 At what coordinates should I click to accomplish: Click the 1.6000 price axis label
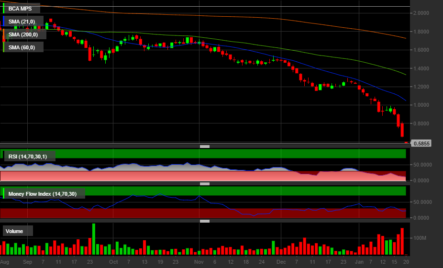(x=421, y=50)
